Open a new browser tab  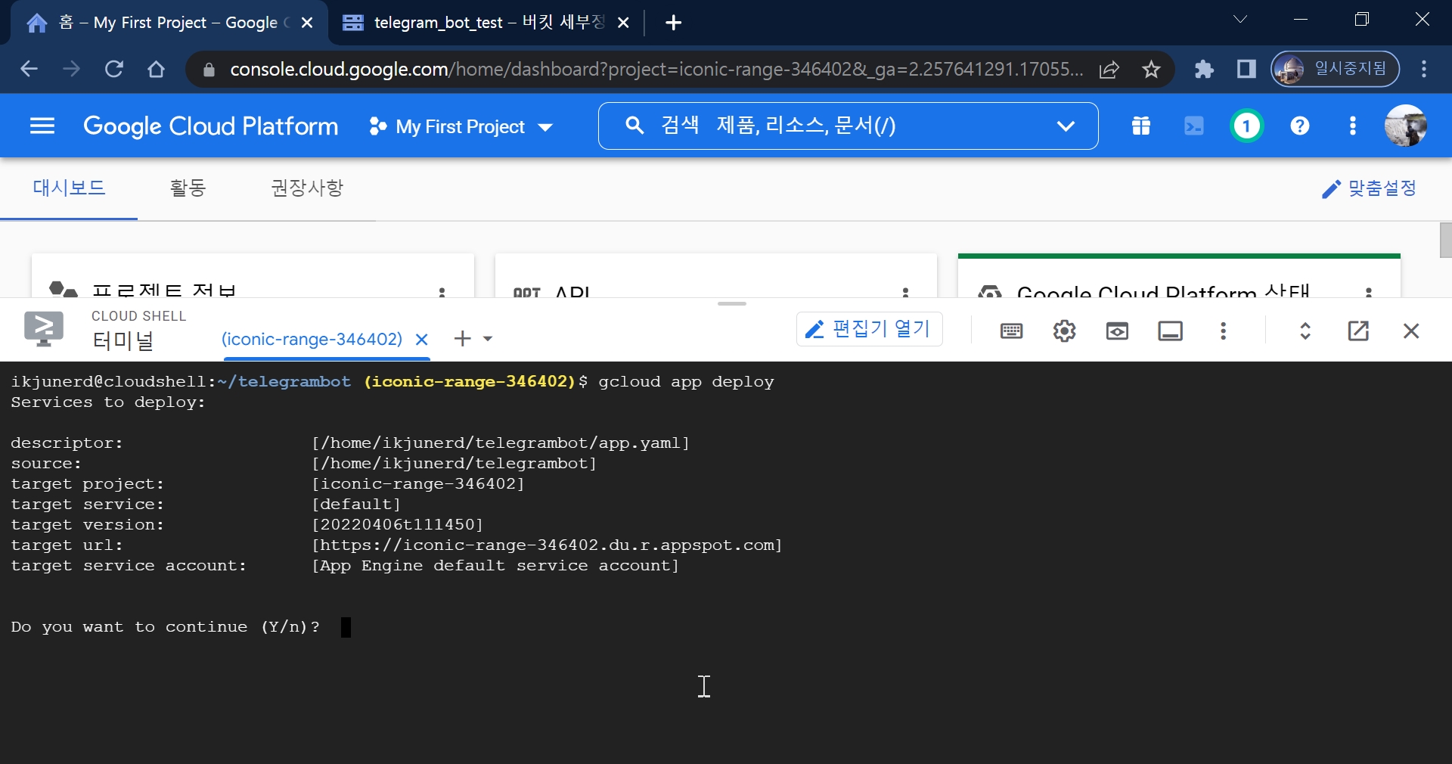point(674,23)
